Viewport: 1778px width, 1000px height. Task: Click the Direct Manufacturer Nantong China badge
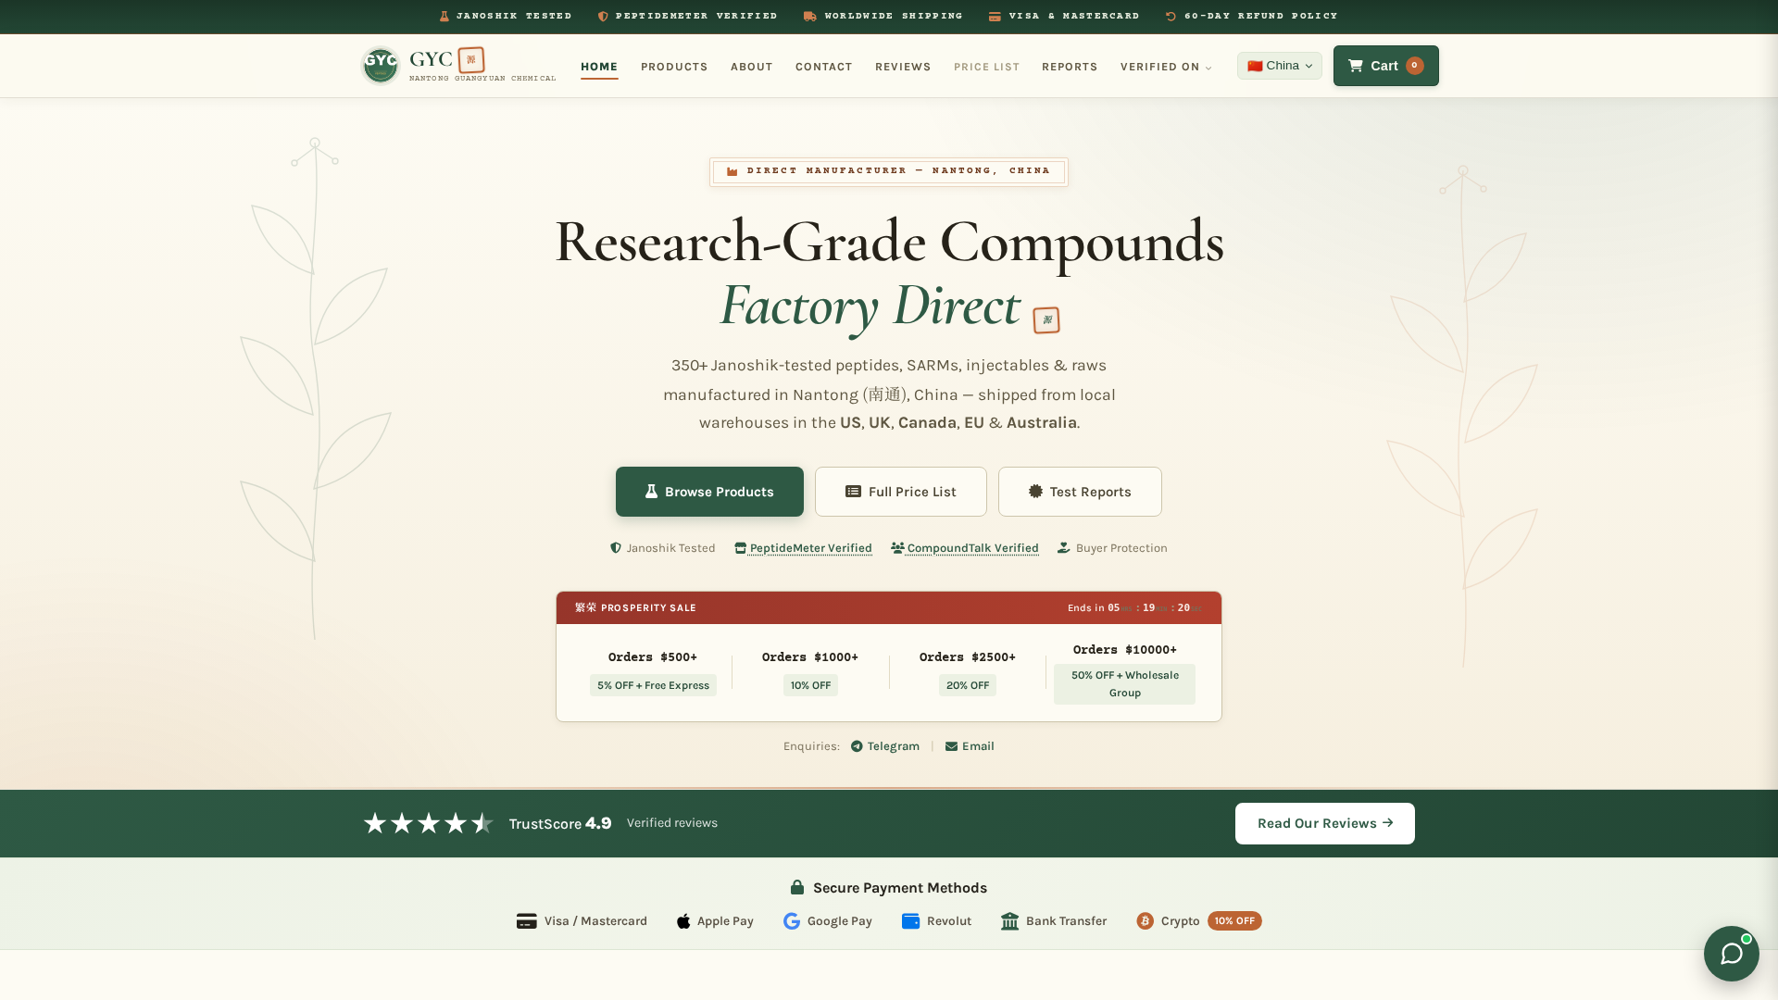click(x=889, y=171)
